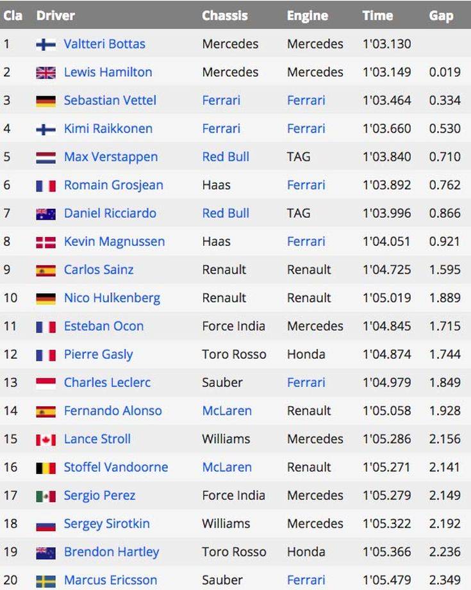The width and height of the screenshot is (471, 590).
Task: Open Ferrari engine link in Grosjean row
Action: click(306, 185)
